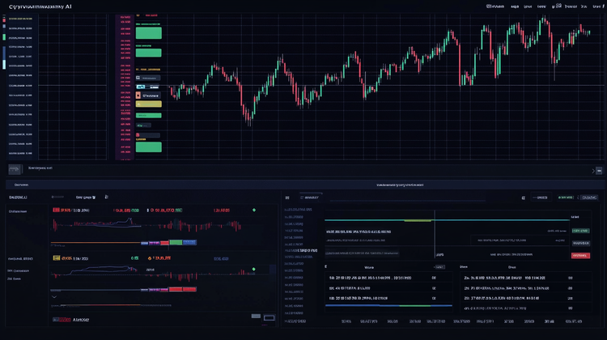This screenshot has height=340, width=607.
Task: Click the collapse button at the chart footer's right end
Action: click(x=599, y=170)
